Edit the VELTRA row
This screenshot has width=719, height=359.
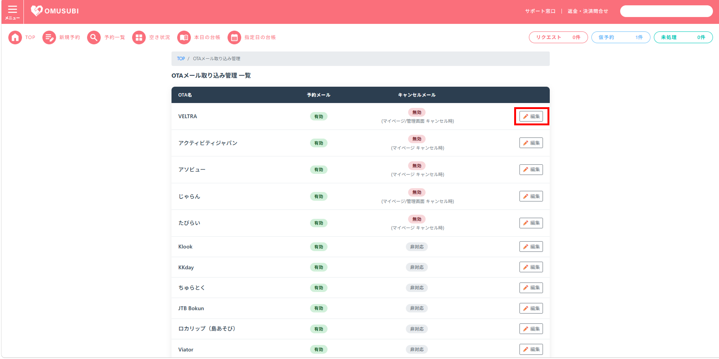[x=531, y=116]
